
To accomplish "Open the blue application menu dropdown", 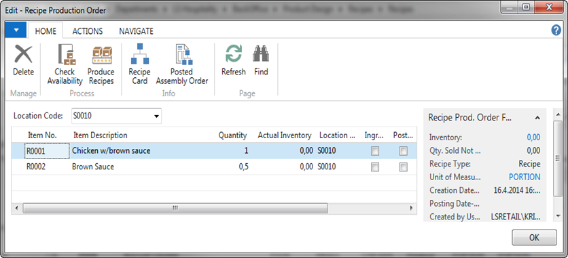I will pos(16,30).
